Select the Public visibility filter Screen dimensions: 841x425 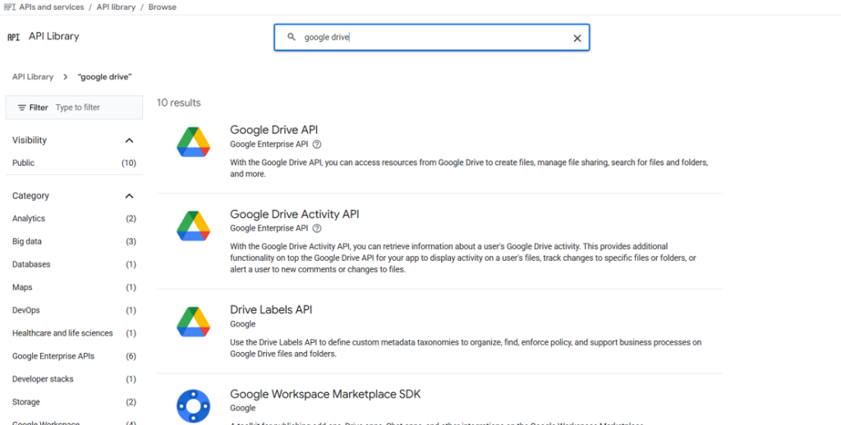24,163
